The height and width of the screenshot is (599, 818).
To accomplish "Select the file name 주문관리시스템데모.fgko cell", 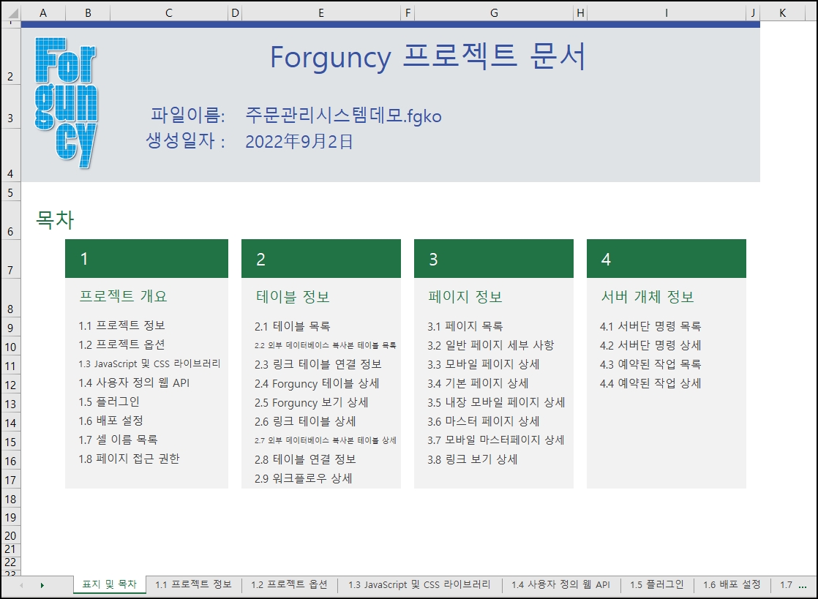I will coord(343,116).
